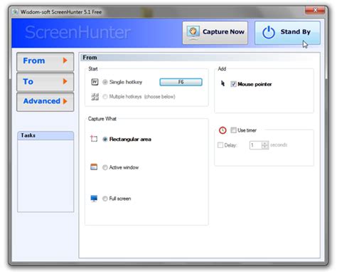Click the orange arrow on Advanced tab

coord(65,101)
